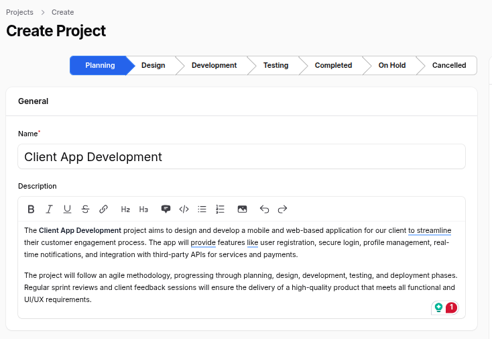Toggle bold formatting in description toolbar

tap(31, 209)
